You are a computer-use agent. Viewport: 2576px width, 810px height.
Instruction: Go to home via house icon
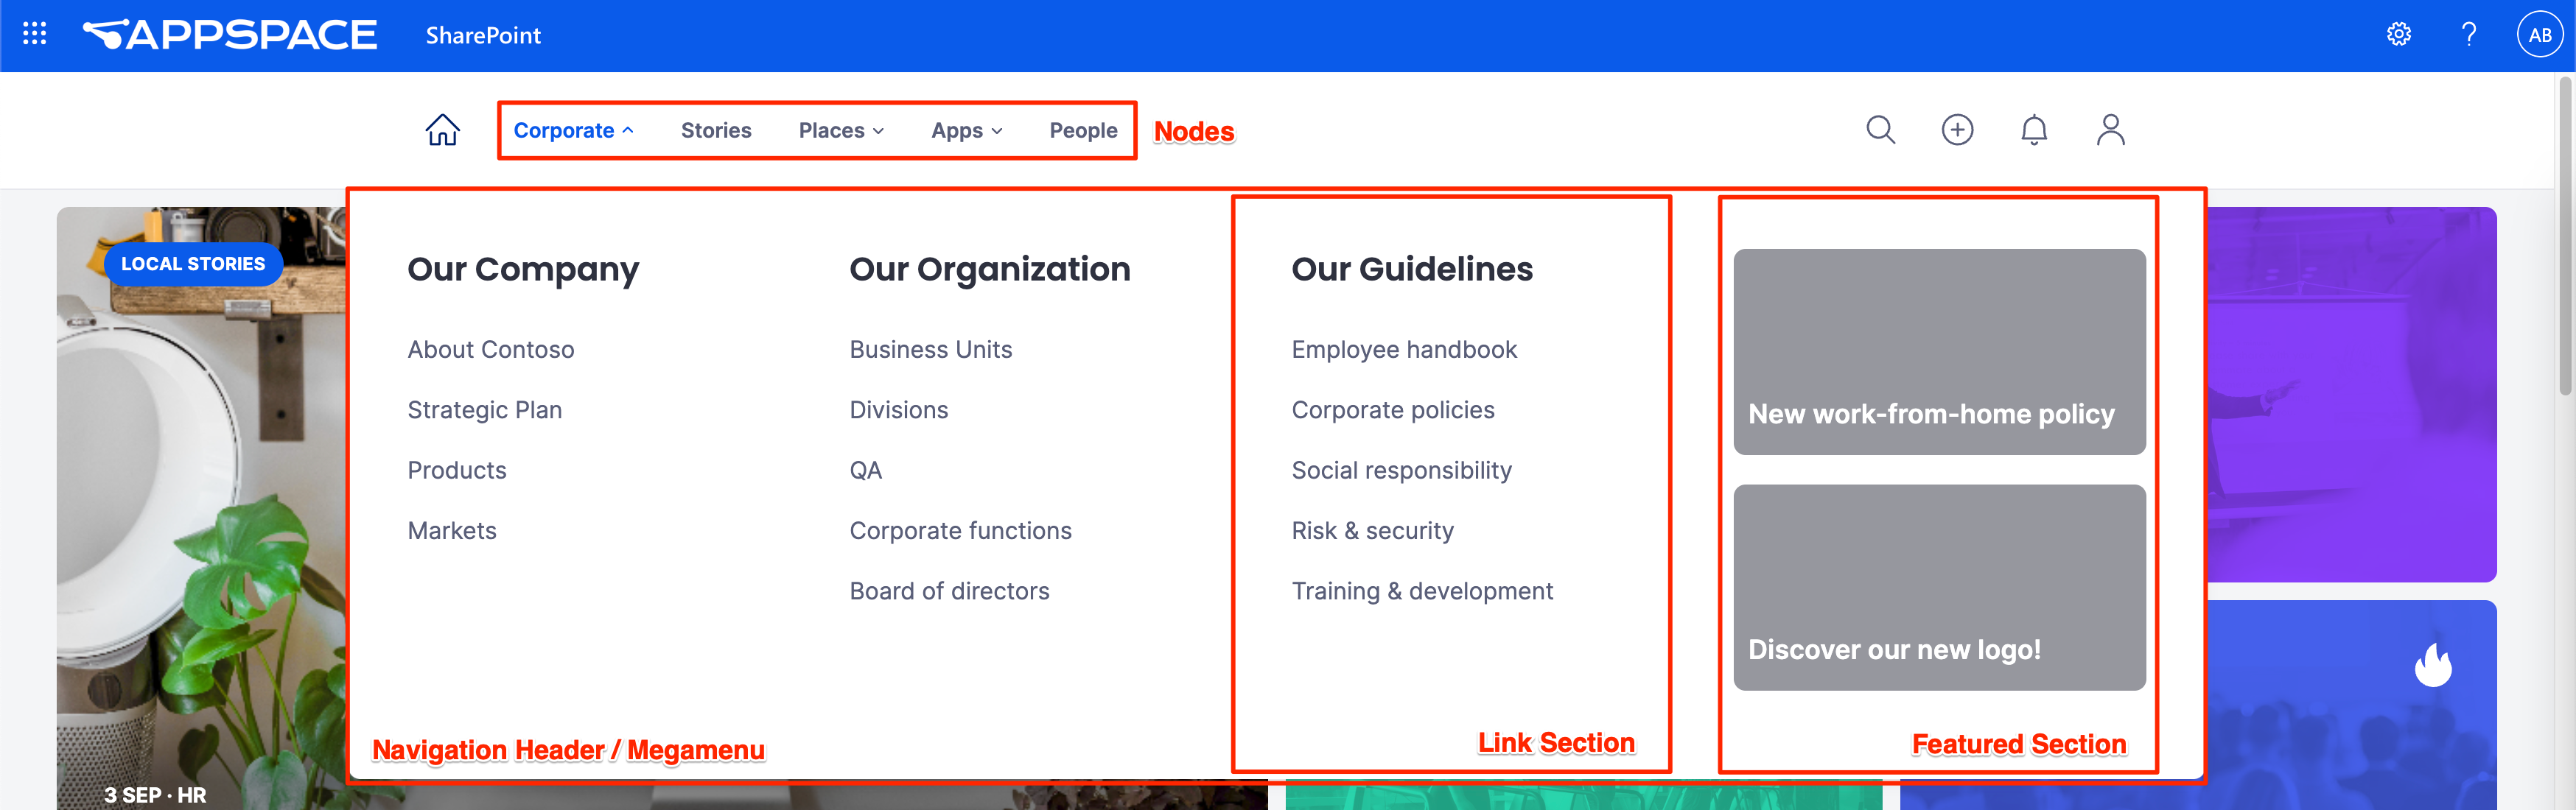click(x=442, y=130)
